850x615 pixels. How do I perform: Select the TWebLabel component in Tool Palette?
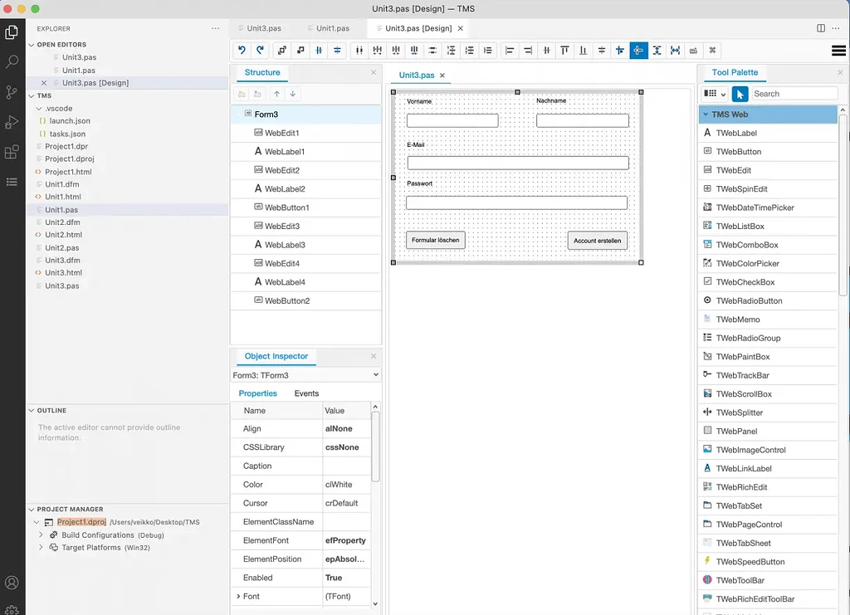click(x=768, y=133)
